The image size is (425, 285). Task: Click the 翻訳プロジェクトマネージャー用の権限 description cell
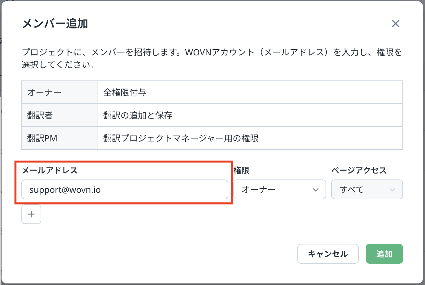coord(250,138)
